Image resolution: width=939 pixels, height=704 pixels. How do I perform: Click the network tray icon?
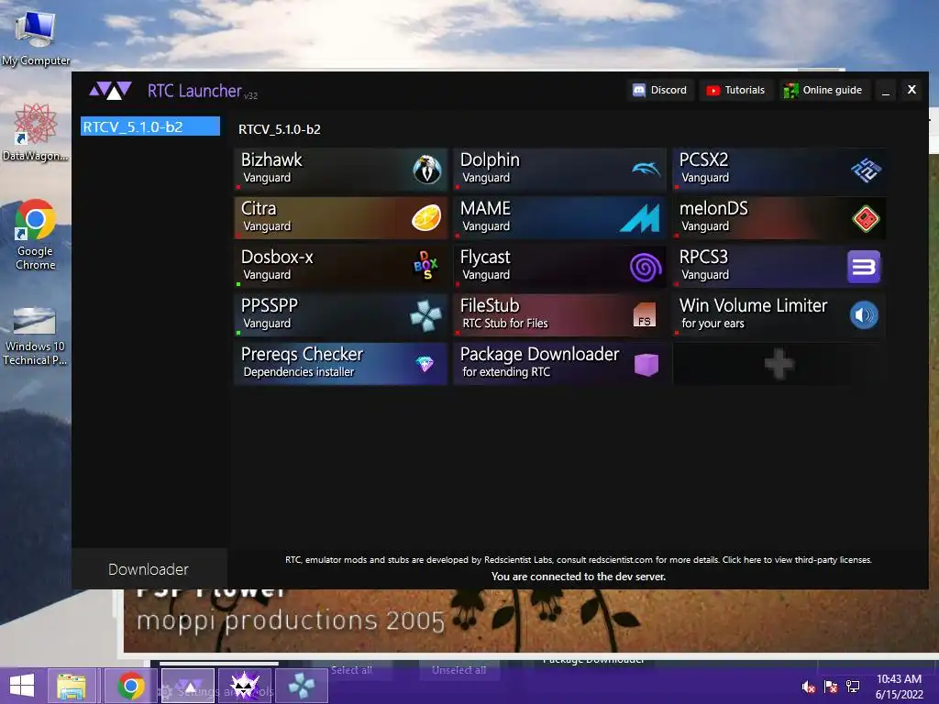coord(853,687)
